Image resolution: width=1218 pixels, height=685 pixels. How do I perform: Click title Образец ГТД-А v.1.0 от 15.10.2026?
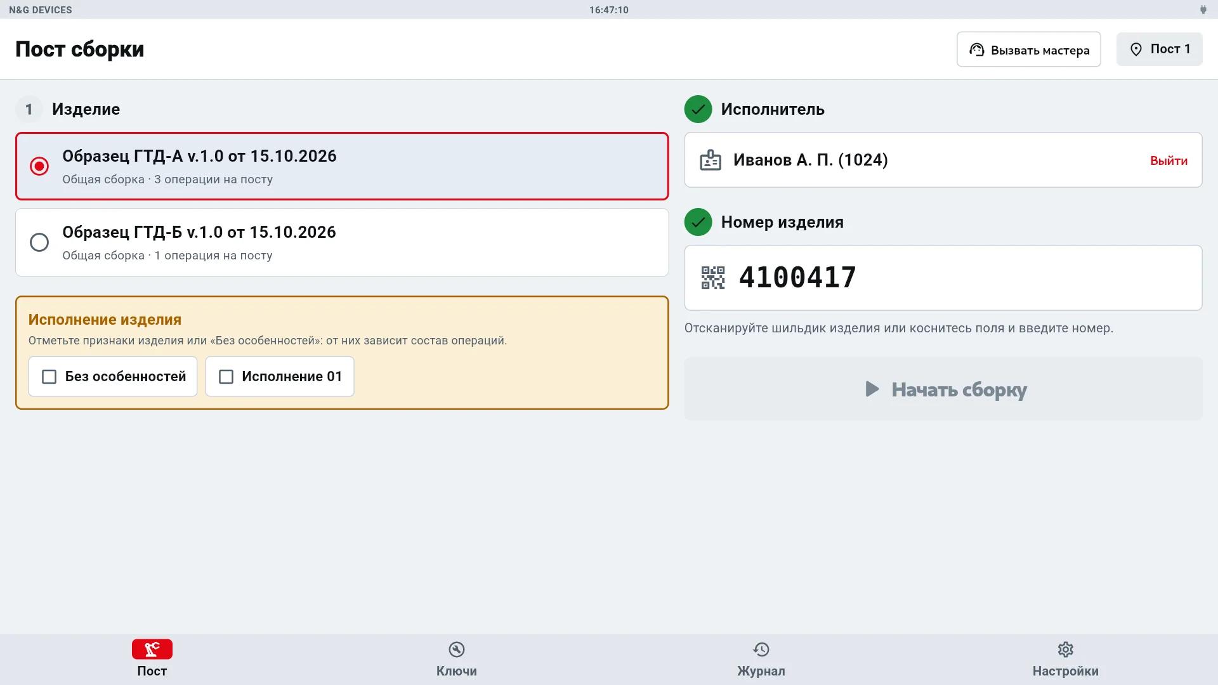click(199, 156)
